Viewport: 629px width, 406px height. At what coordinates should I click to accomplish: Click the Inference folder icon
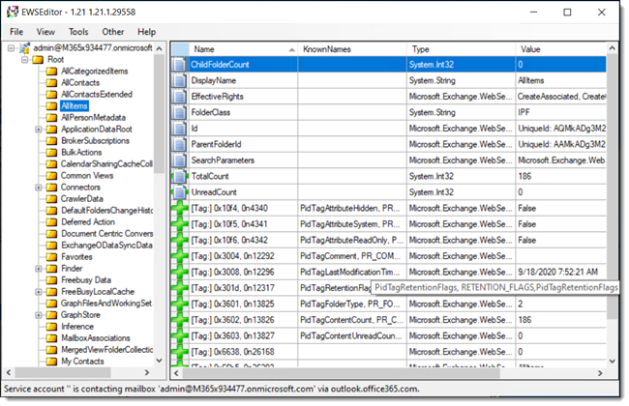(x=51, y=327)
